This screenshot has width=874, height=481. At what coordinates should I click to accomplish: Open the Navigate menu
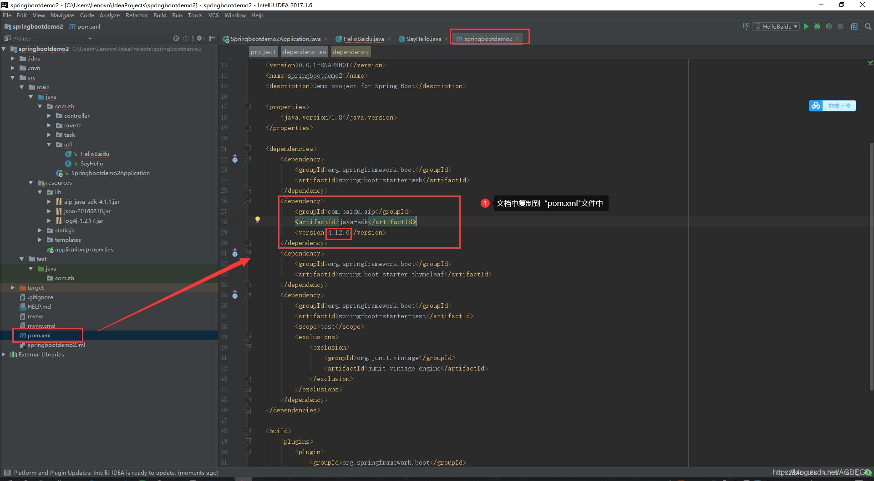click(62, 15)
